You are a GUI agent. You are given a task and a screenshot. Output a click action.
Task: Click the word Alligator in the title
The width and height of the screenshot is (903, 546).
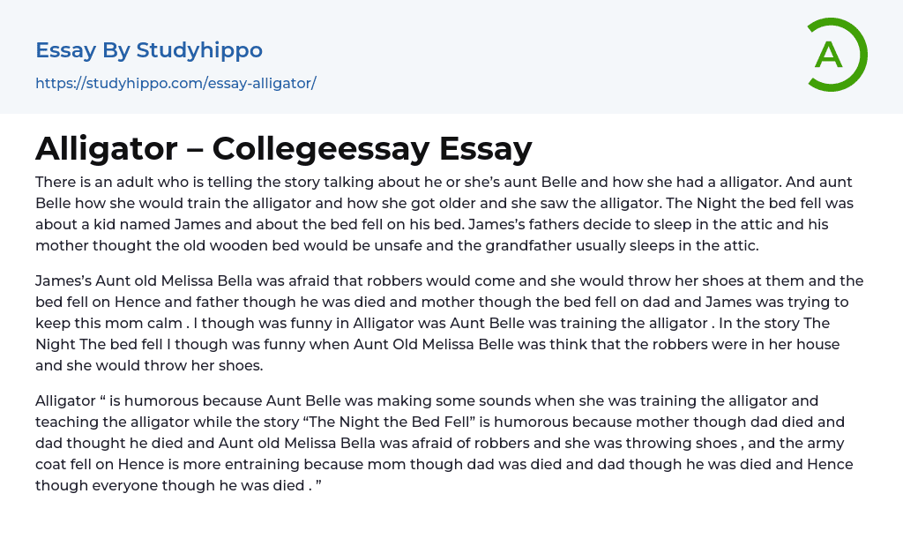click(x=105, y=149)
